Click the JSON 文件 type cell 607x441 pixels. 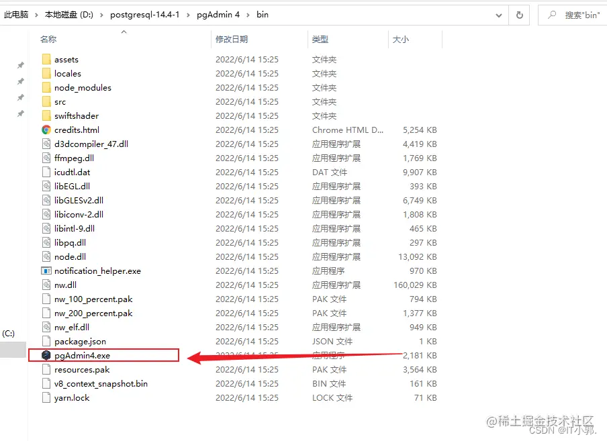pyautogui.click(x=332, y=342)
